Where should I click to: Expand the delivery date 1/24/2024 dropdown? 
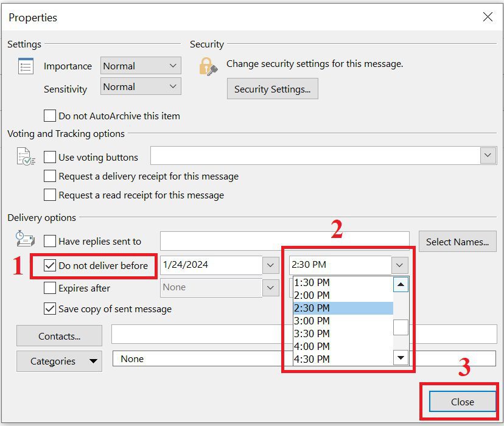[x=270, y=265]
